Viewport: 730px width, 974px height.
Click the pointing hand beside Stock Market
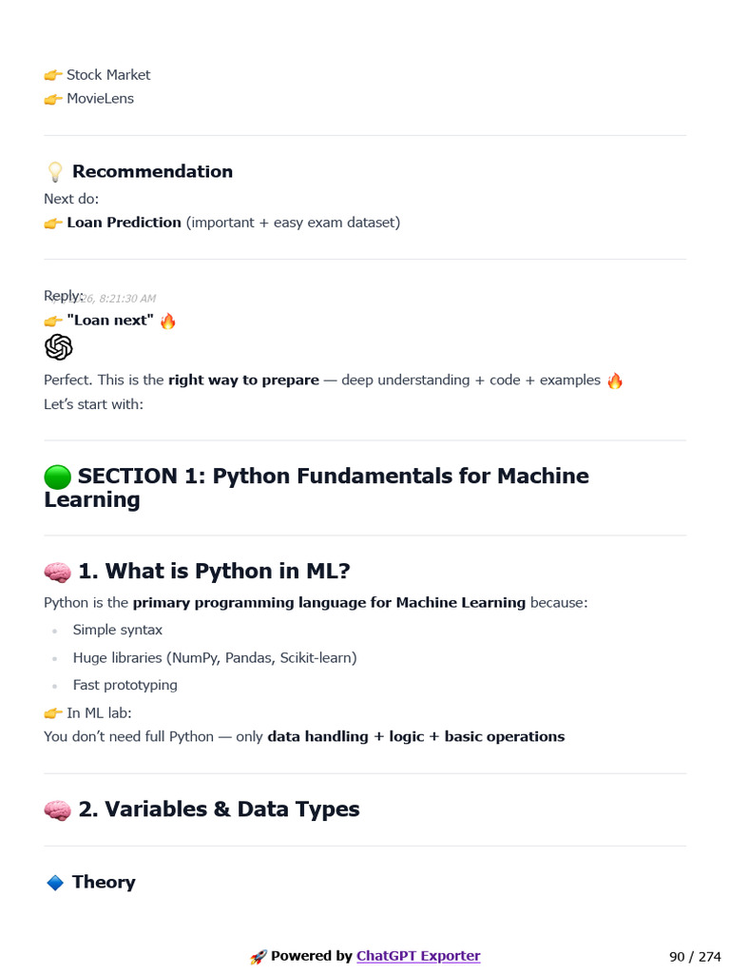point(53,75)
